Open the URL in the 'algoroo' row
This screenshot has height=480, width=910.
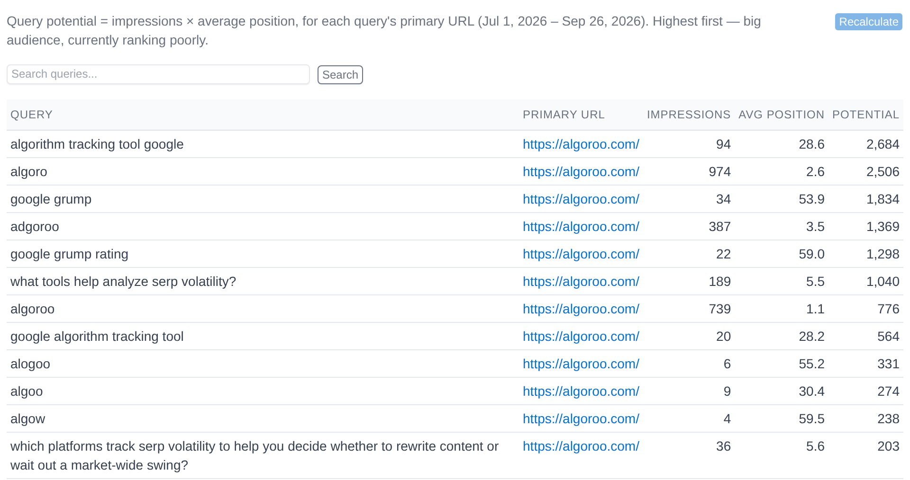pyautogui.click(x=581, y=309)
